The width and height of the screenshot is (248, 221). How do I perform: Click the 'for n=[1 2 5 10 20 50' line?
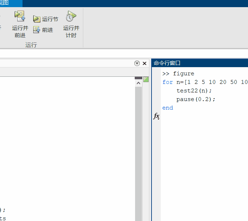[x=205, y=82]
